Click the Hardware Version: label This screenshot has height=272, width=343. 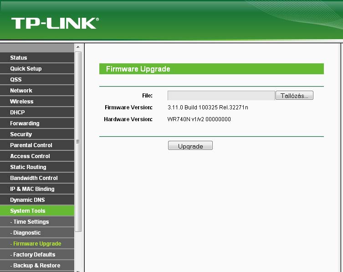pyautogui.click(x=128, y=119)
